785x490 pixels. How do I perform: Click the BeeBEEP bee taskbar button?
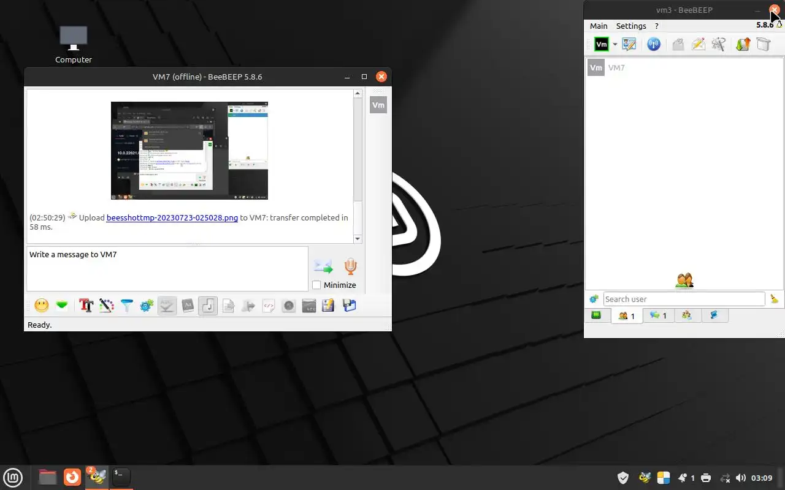coord(96,477)
